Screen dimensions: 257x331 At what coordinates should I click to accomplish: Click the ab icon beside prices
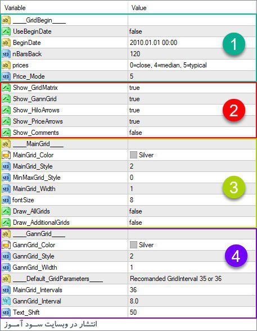[6, 65]
